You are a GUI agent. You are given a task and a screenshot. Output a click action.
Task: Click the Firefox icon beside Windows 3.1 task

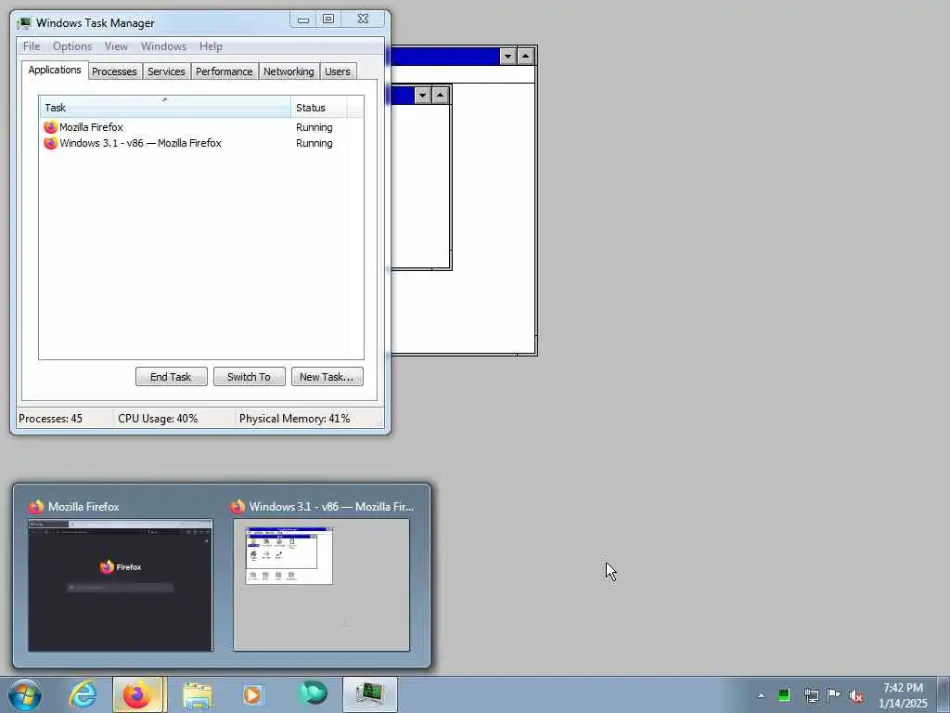point(50,143)
